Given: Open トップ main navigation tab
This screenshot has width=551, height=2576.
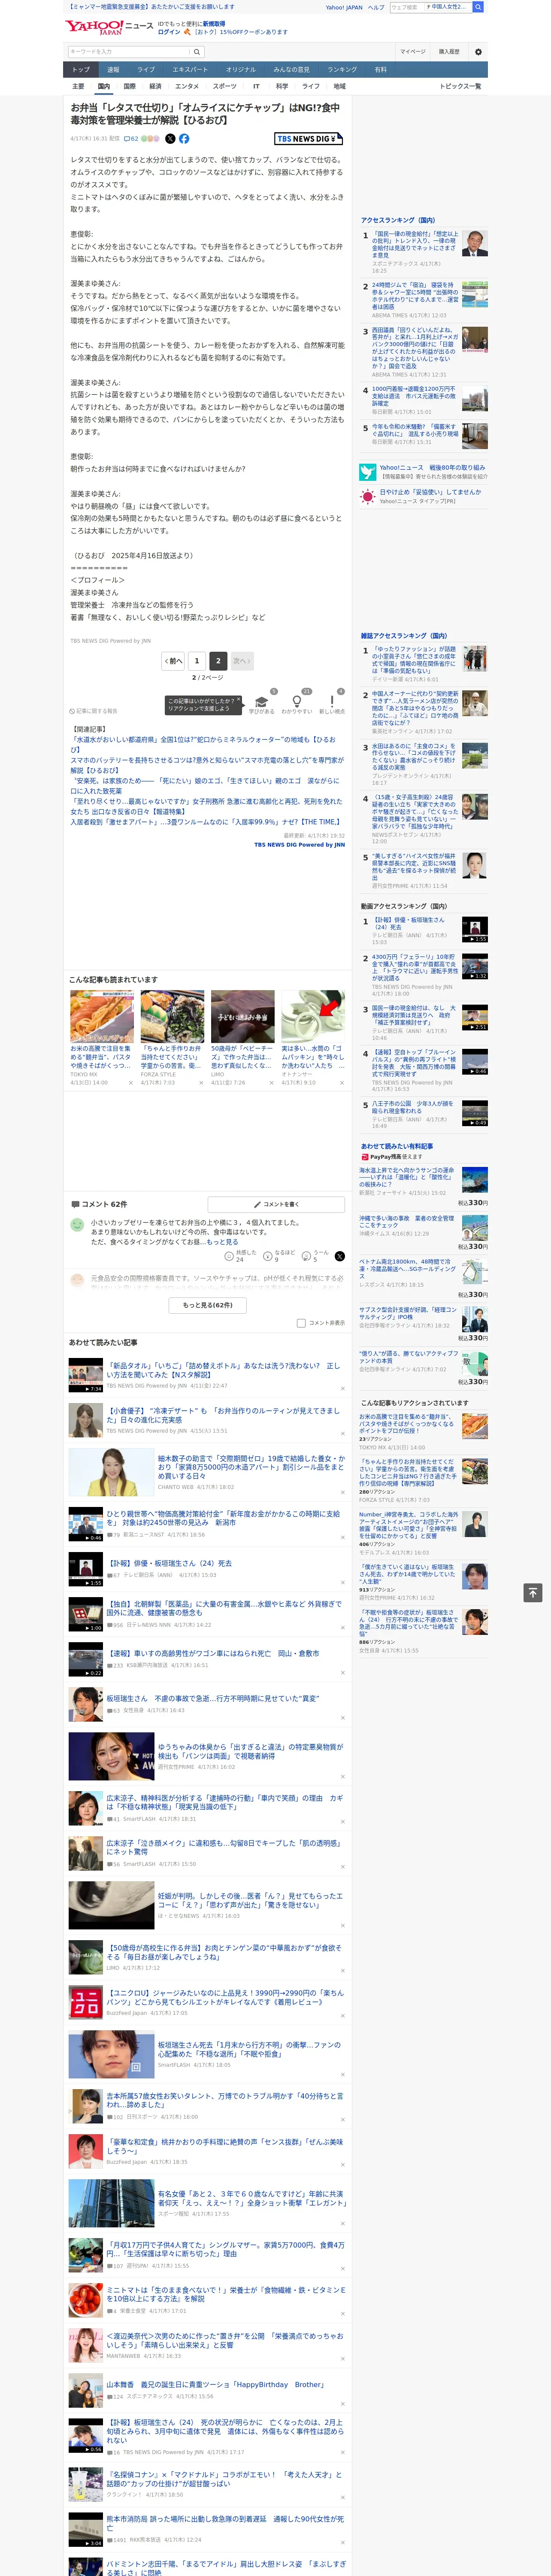Looking at the screenshot, I should 81,70.
